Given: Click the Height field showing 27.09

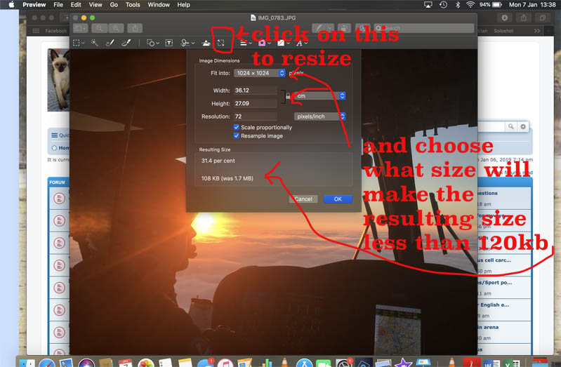Looking at the screenshot, I should (x=255, y=103).
